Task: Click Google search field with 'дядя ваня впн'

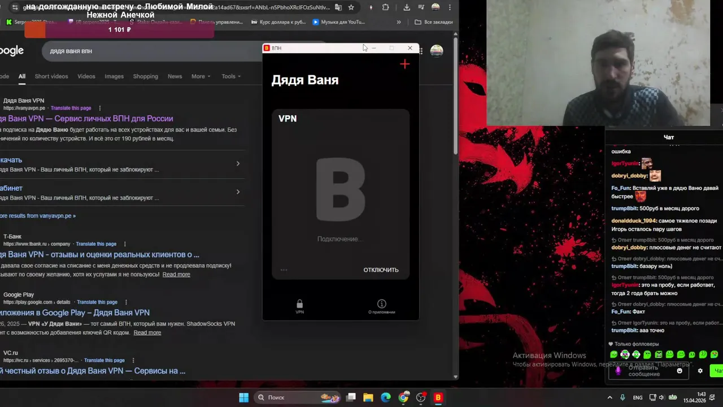Action: point(153,51)
